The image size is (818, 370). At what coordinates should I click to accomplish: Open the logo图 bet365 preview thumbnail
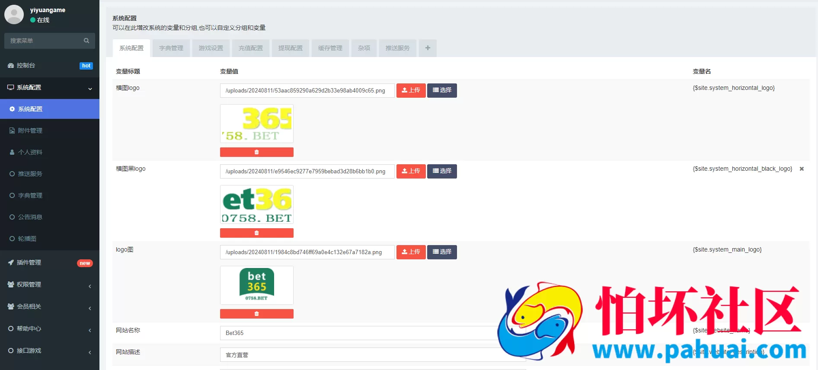[x=257, y=285]
